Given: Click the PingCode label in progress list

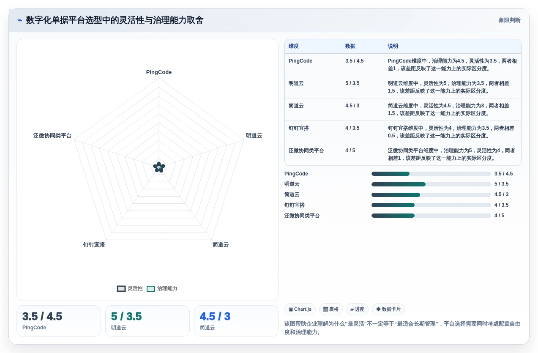Looking at the screenshot, I should (x=296, y=174).
